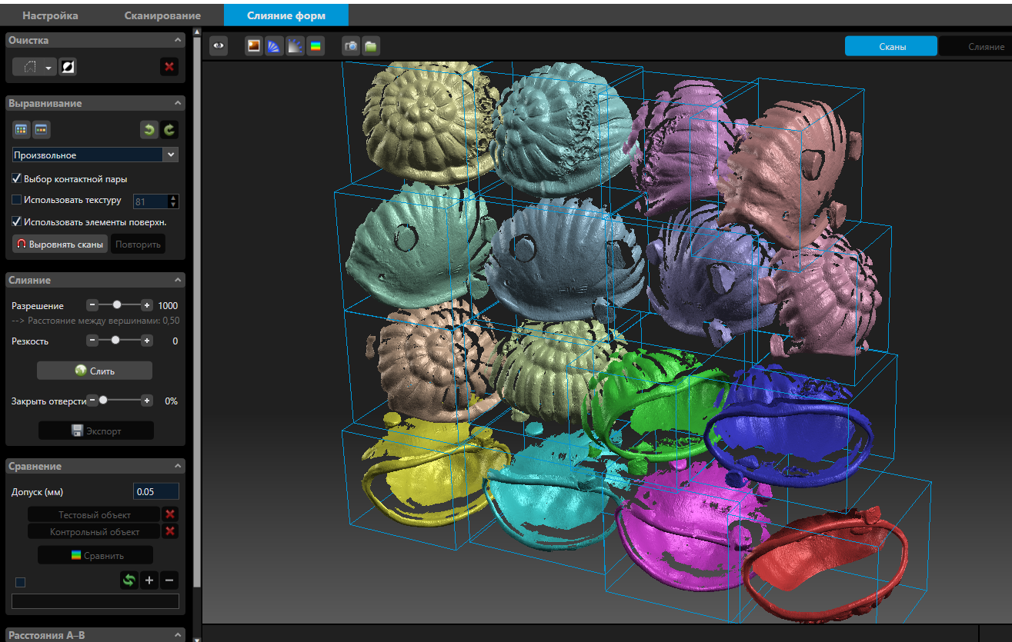Click the Слить merge button
The width and height of the screenshot is (1012, 642).
point(95,371)
